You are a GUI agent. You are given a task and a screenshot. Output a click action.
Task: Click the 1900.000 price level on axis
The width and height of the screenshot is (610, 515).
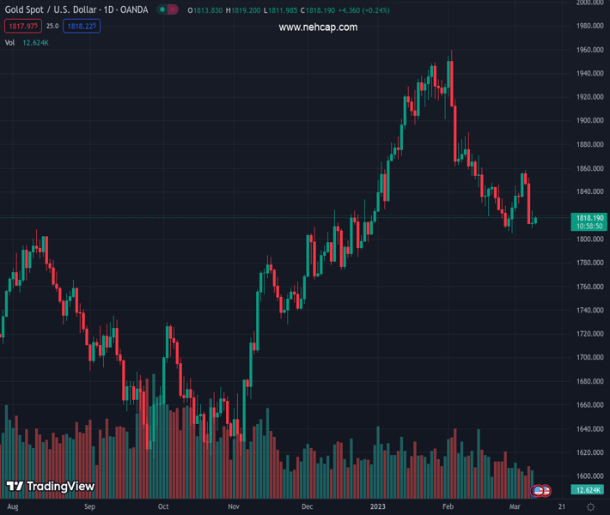589,121
